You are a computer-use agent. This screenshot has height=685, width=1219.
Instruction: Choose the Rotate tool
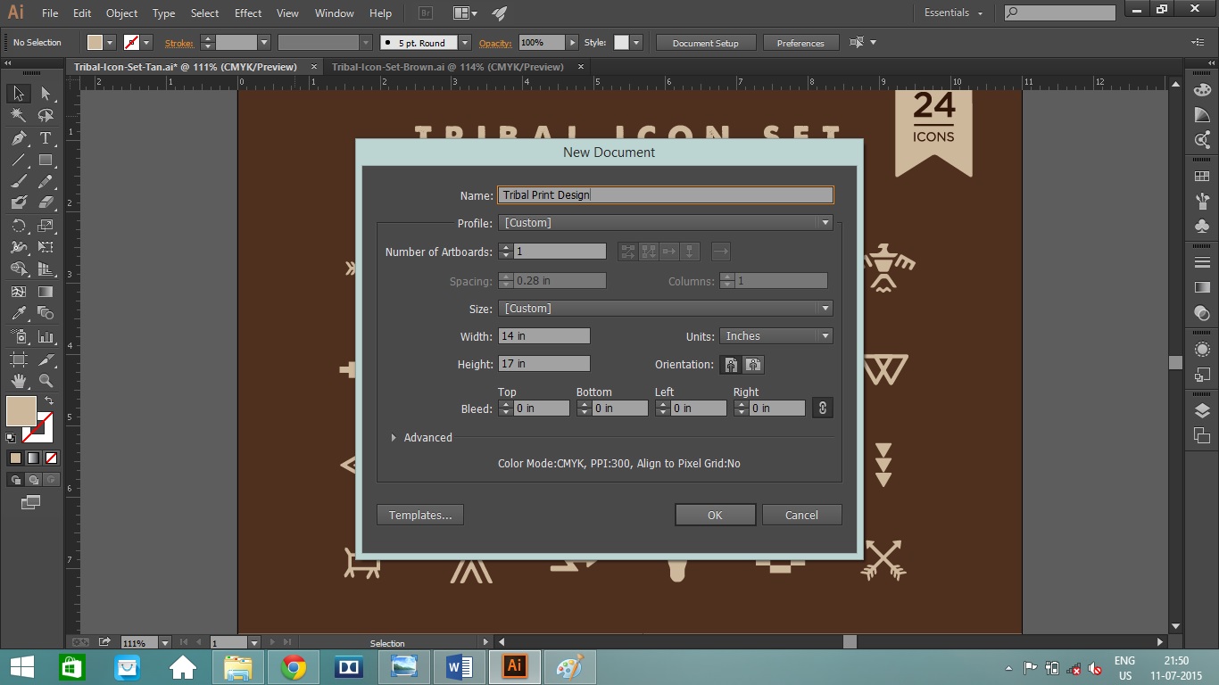point(18,226)
